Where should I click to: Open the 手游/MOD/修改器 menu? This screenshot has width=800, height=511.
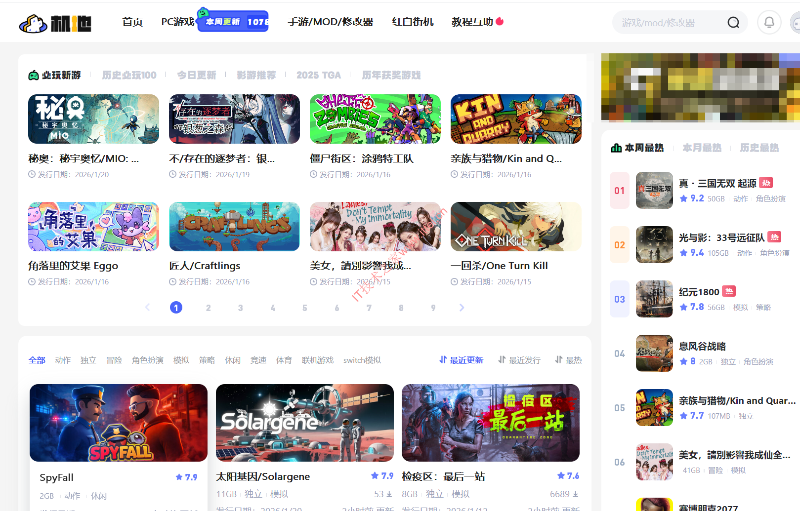(x=330, y=22)
